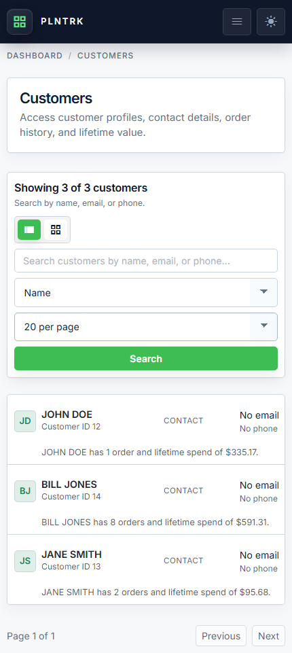This screenshot has width=292, height=653.
Task: Switch to list view layout
Action: pos(29,230)
